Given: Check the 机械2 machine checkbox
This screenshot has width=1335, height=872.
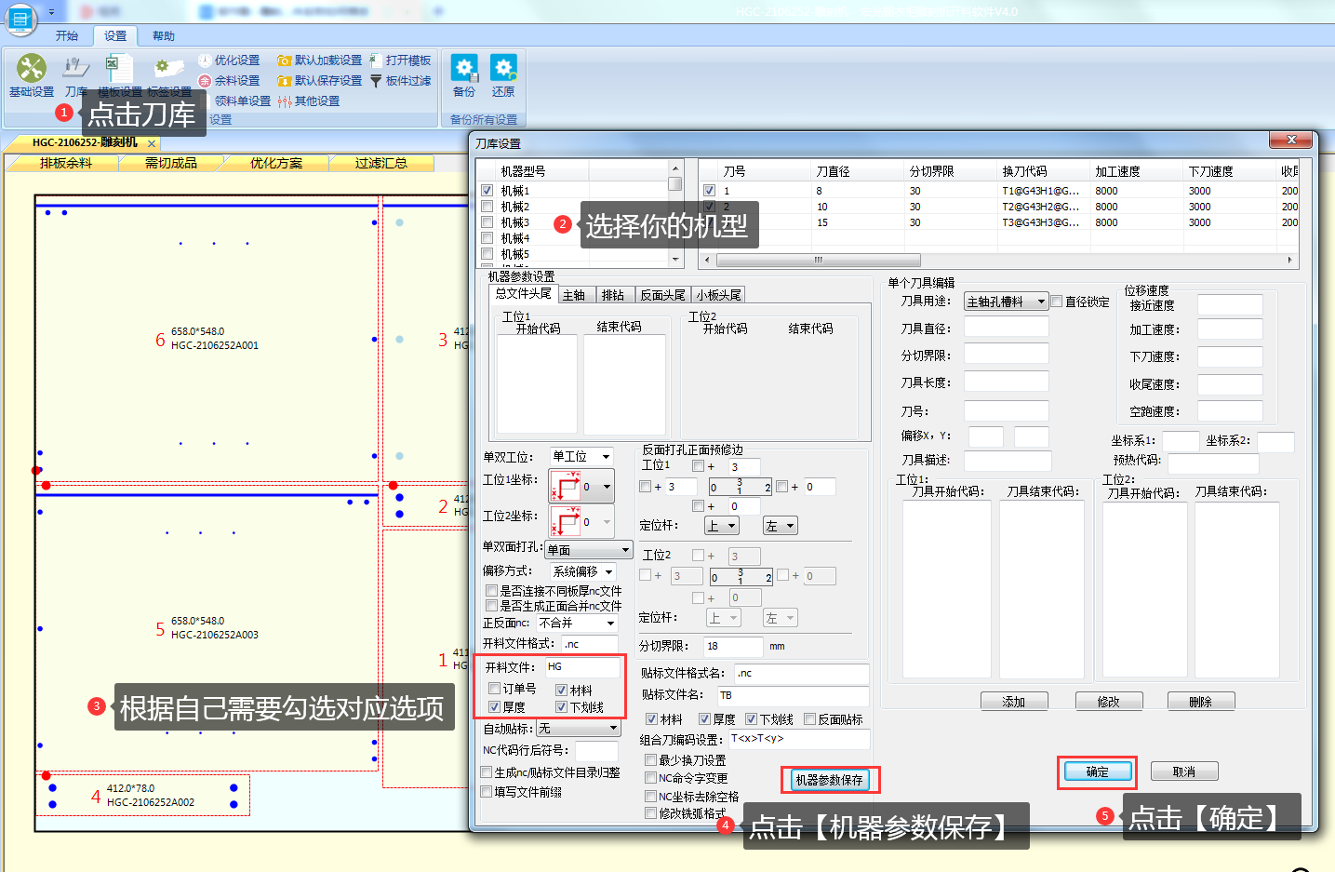Looking at the screenshot, I should click(x=487, y=207).
